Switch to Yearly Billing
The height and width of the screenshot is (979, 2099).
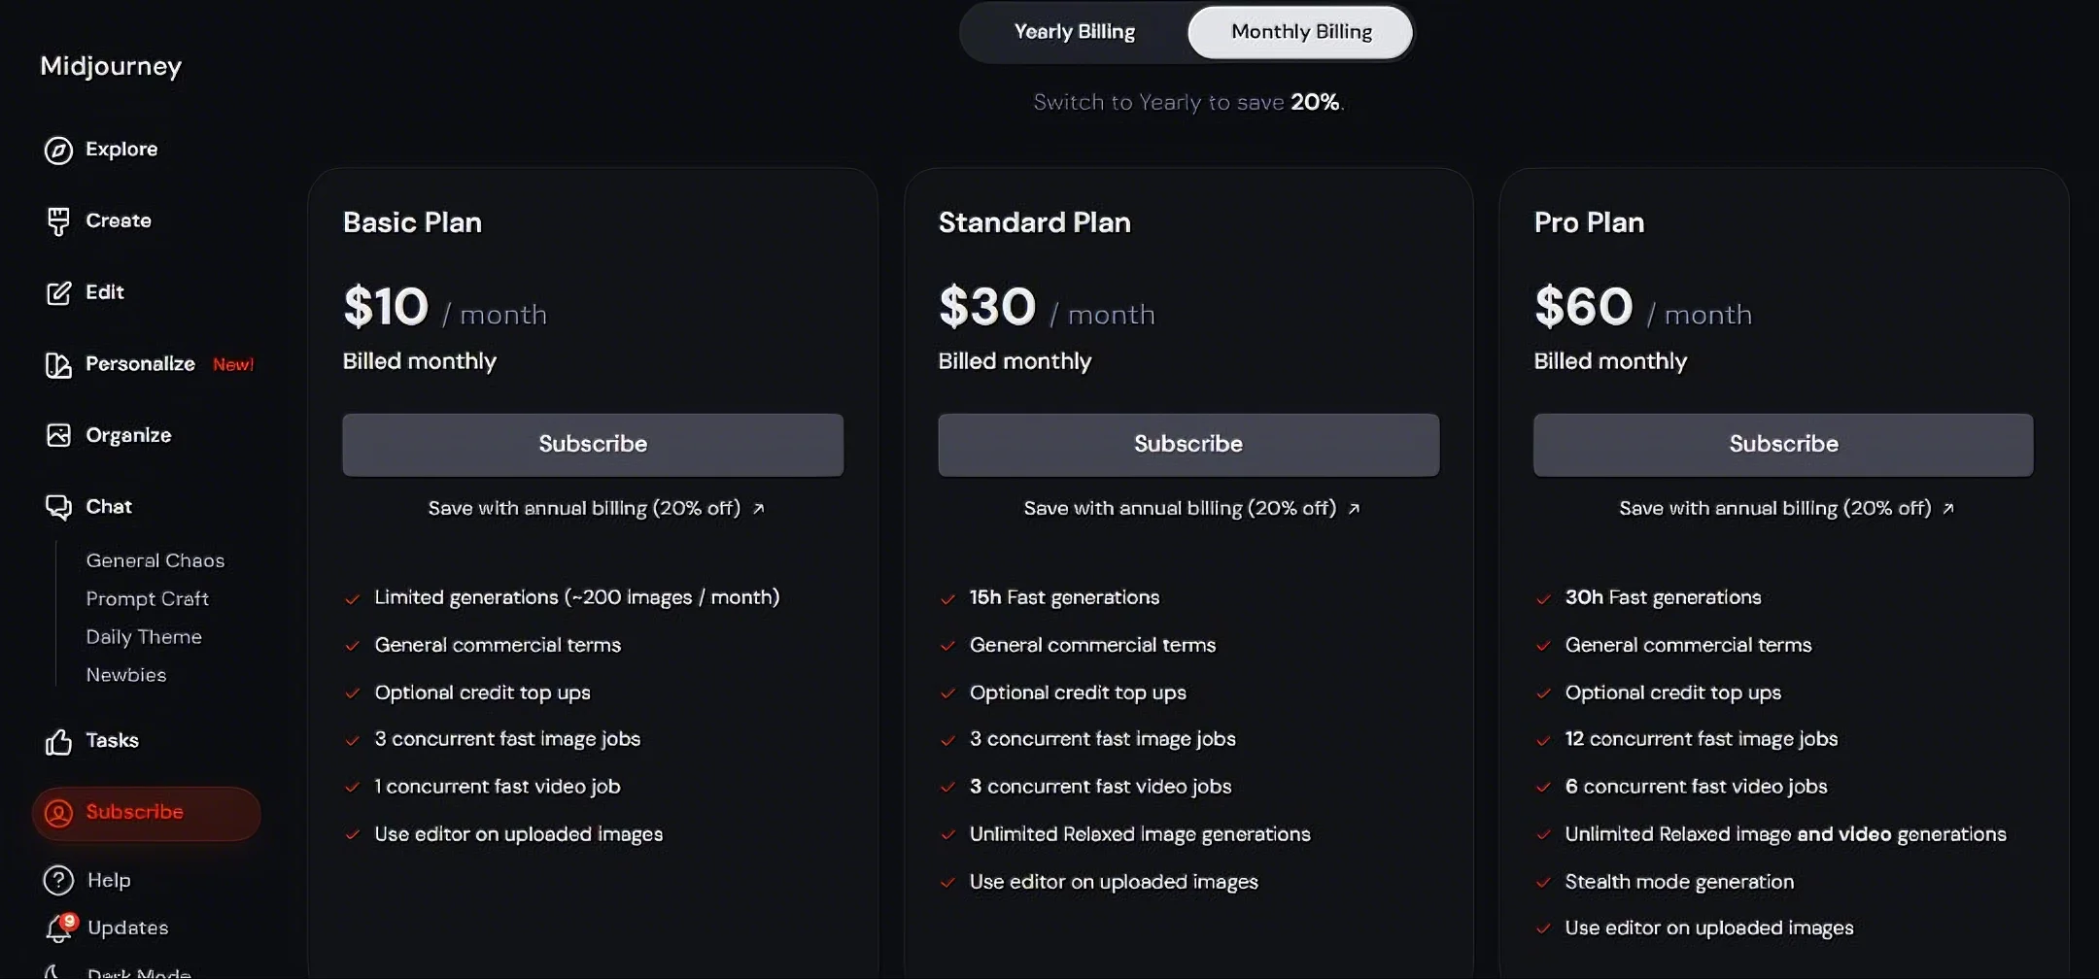point(1074,32)
